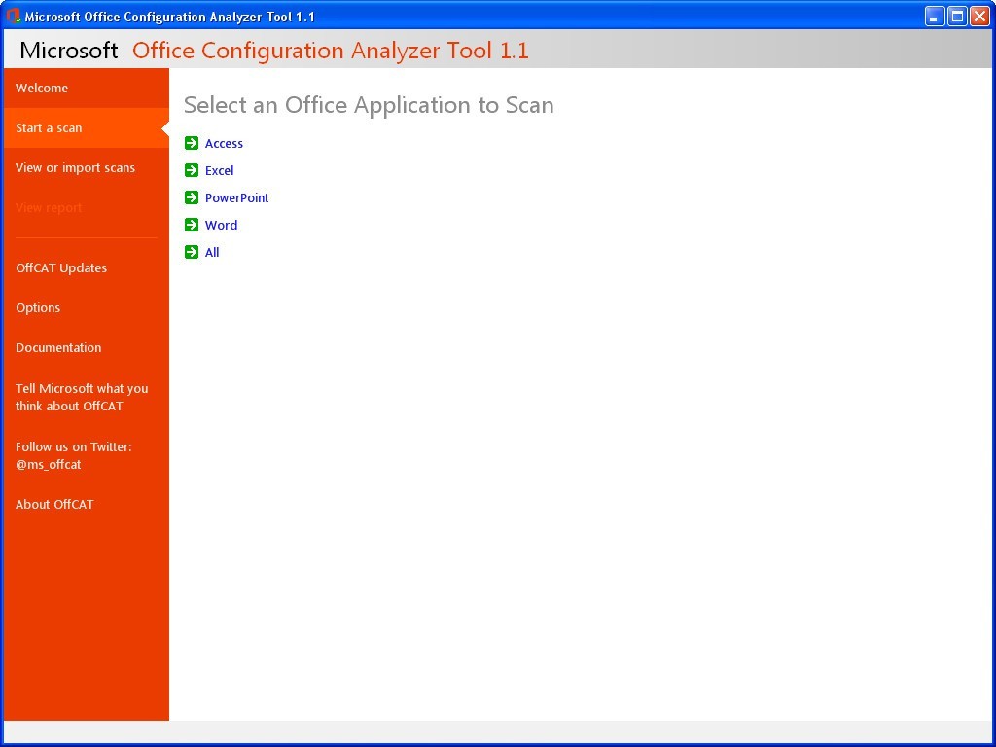996x747 pixels.
Task: Click the green arrow icon beside All
Action: pyautogui.click(x=191, y=252)
